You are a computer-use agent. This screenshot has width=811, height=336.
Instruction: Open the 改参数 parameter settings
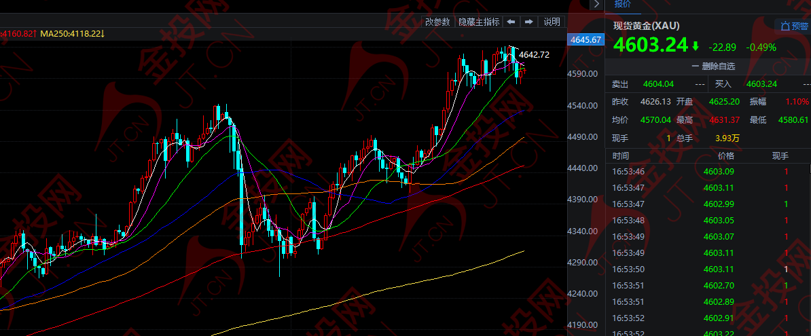pyautogui.click(x=439, y=22)
